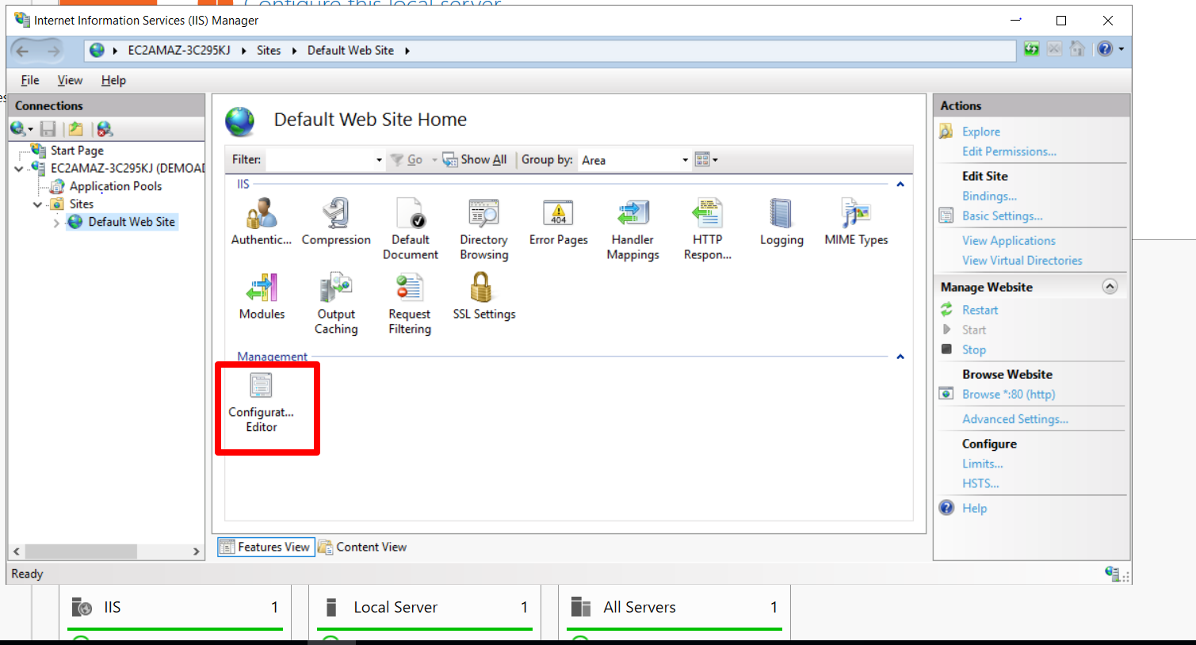The height and width of the screenshot is (645, 1196).
Task: Open the MIME Types feature
Action: pyautogui.click(x=856, y=223)
